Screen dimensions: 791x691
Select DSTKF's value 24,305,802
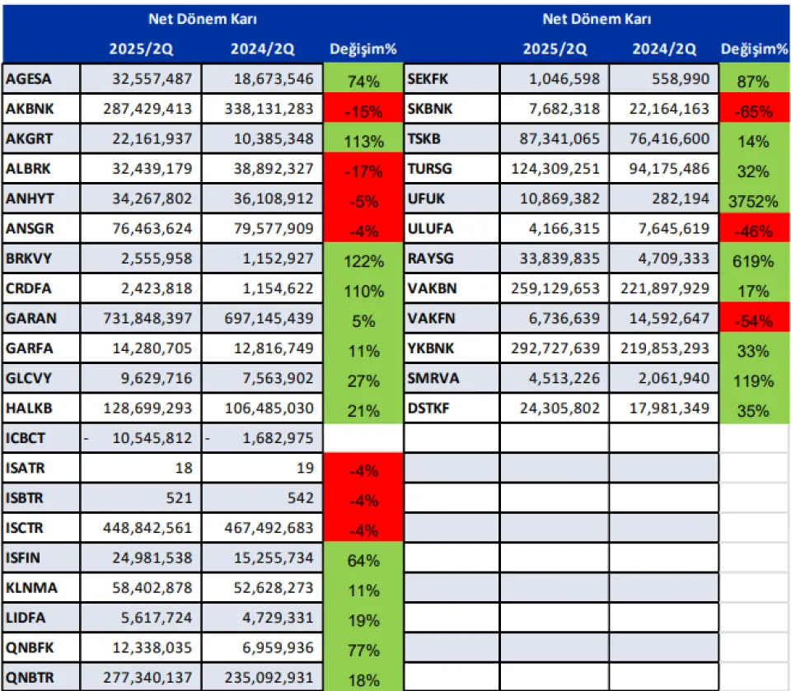(560, 408)
